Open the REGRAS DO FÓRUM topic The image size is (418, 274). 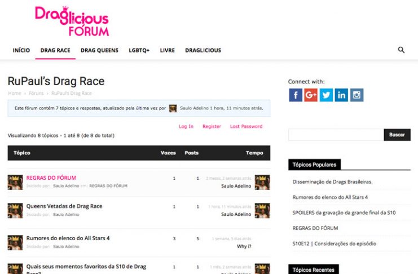pos(51,178)
